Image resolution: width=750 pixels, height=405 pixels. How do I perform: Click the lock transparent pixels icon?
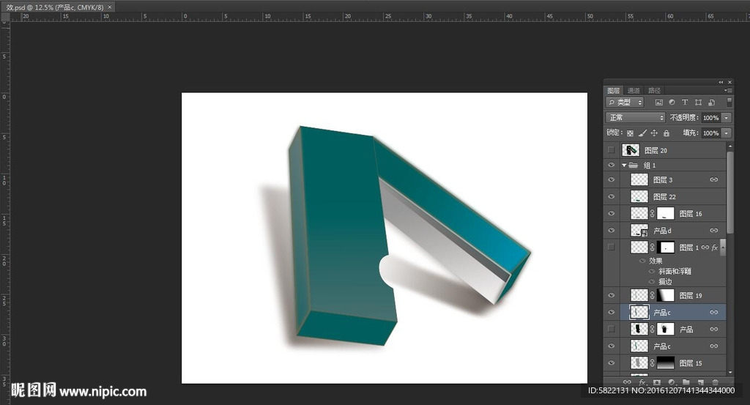[x=630, y=133]
